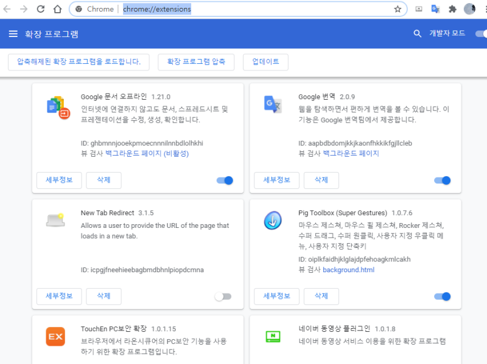Open 세부정보 for Google 문서 오프라인
This screenshot has width=487, height=364.
coord(59,180)
